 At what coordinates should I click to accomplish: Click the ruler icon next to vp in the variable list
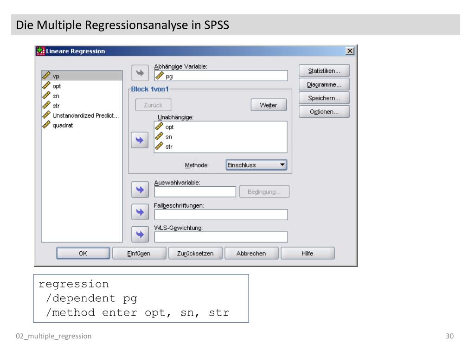[46, 76]
